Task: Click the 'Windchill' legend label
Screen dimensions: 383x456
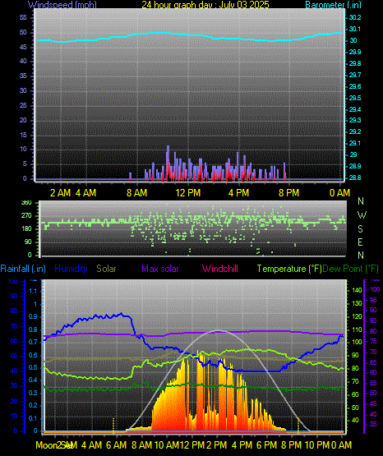Action: (220, 269)
